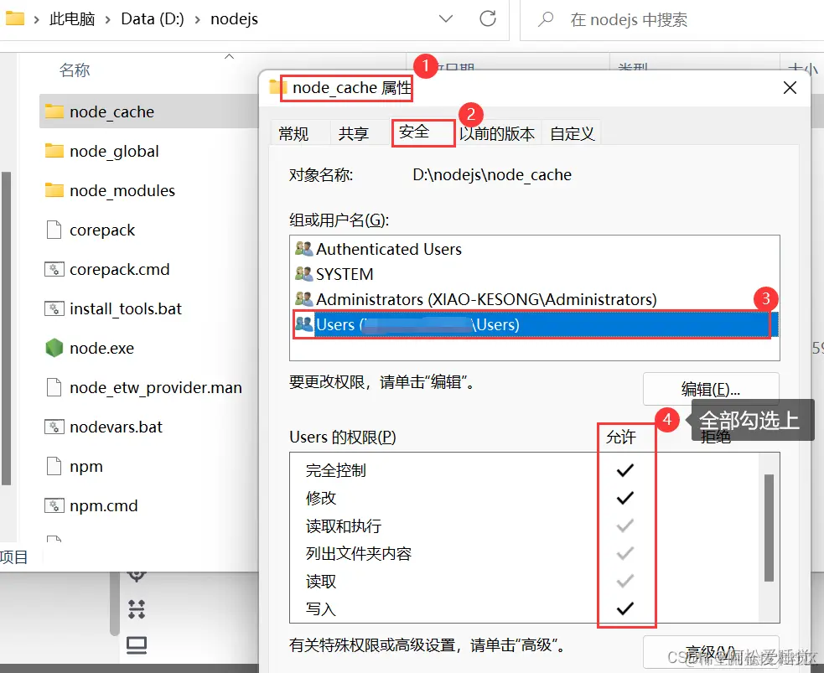The image size is (824, 673).
Task: Click the node_modules folder icon
Action: [54, 190]
